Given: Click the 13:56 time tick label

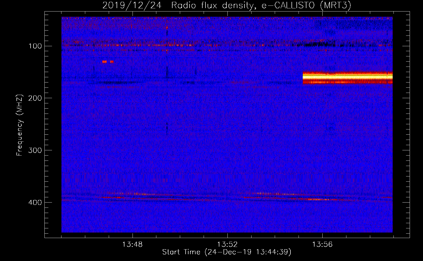Looking at the screenshot, I should pyautogui.click(x=322, y=245).
